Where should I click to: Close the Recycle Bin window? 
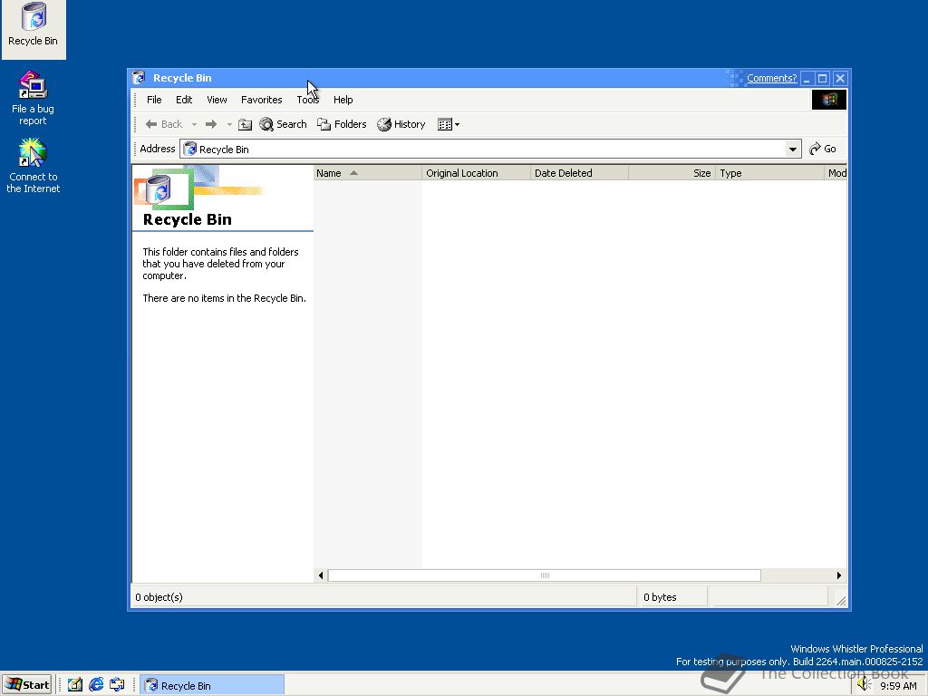[840, 78]
